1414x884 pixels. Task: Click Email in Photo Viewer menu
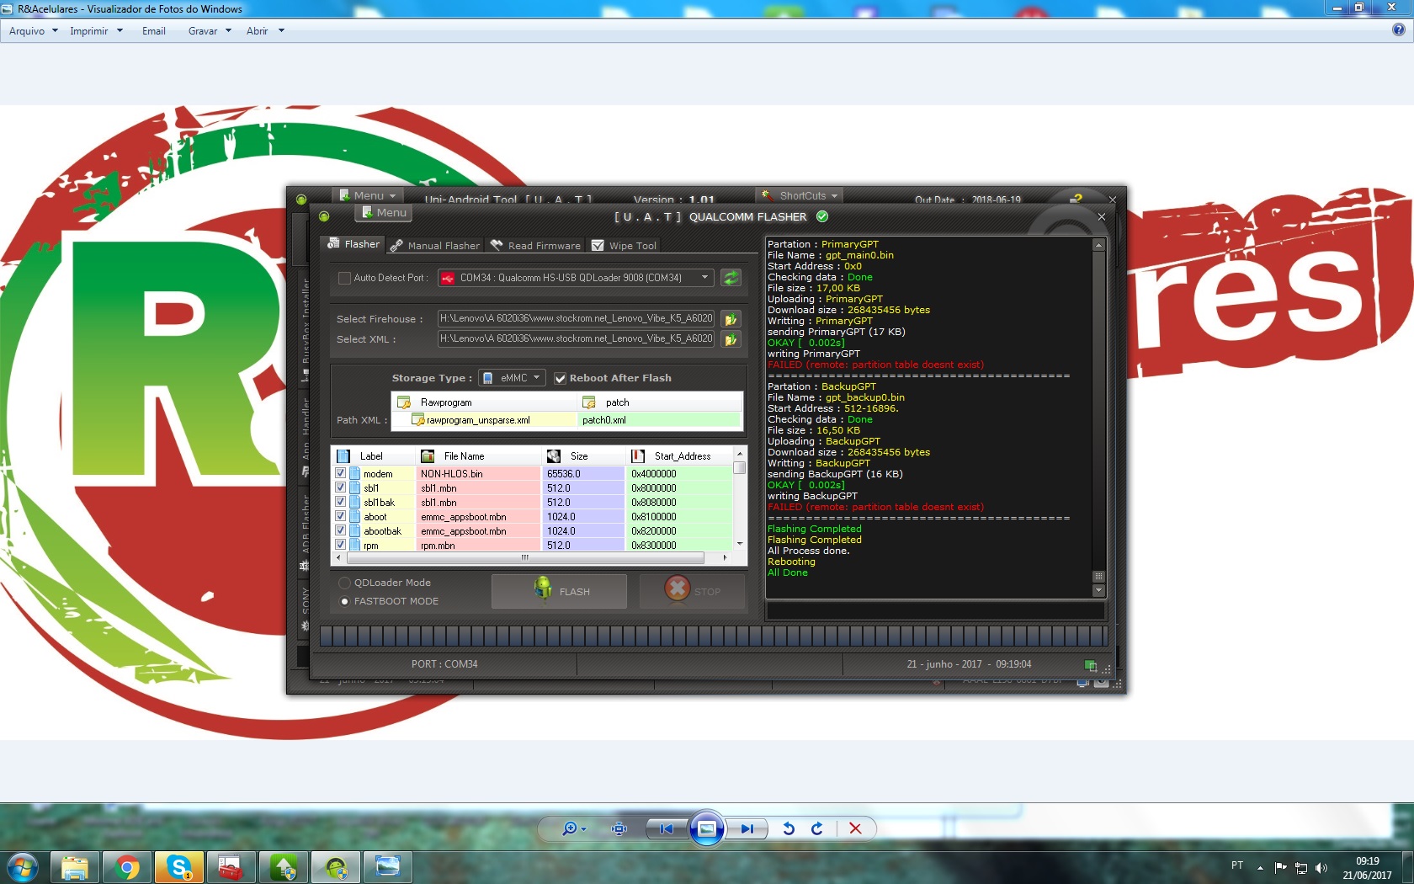[x=153, y=30]
